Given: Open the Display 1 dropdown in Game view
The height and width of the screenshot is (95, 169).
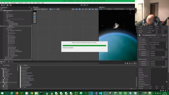Looking at the screenshot, I should click(110, 9).
